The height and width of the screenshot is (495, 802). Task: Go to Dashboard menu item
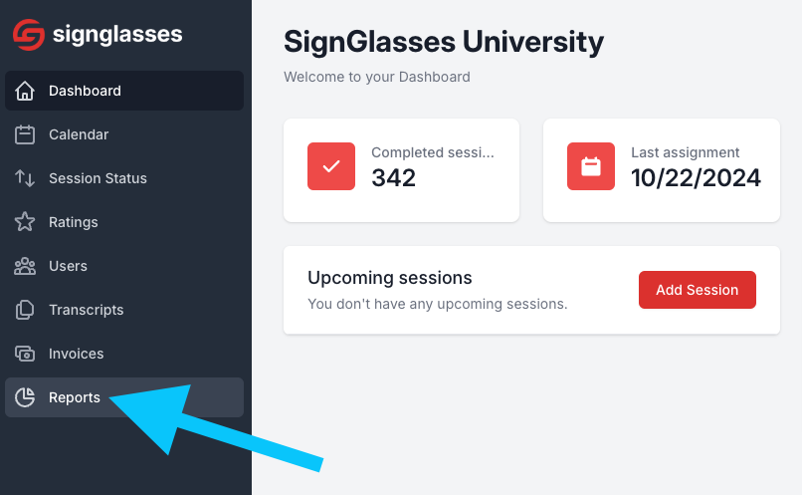coord(124,91)
